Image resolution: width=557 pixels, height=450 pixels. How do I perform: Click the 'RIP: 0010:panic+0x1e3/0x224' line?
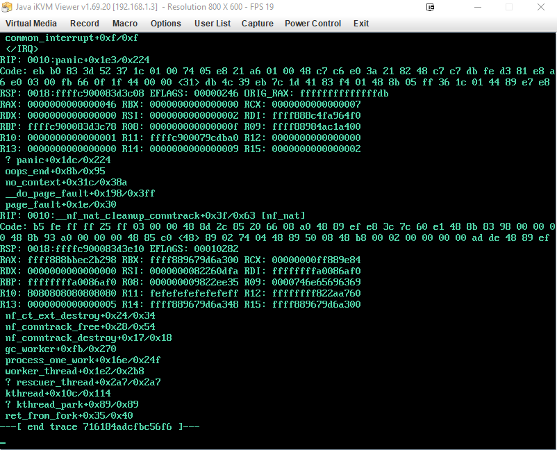[75, 60]
